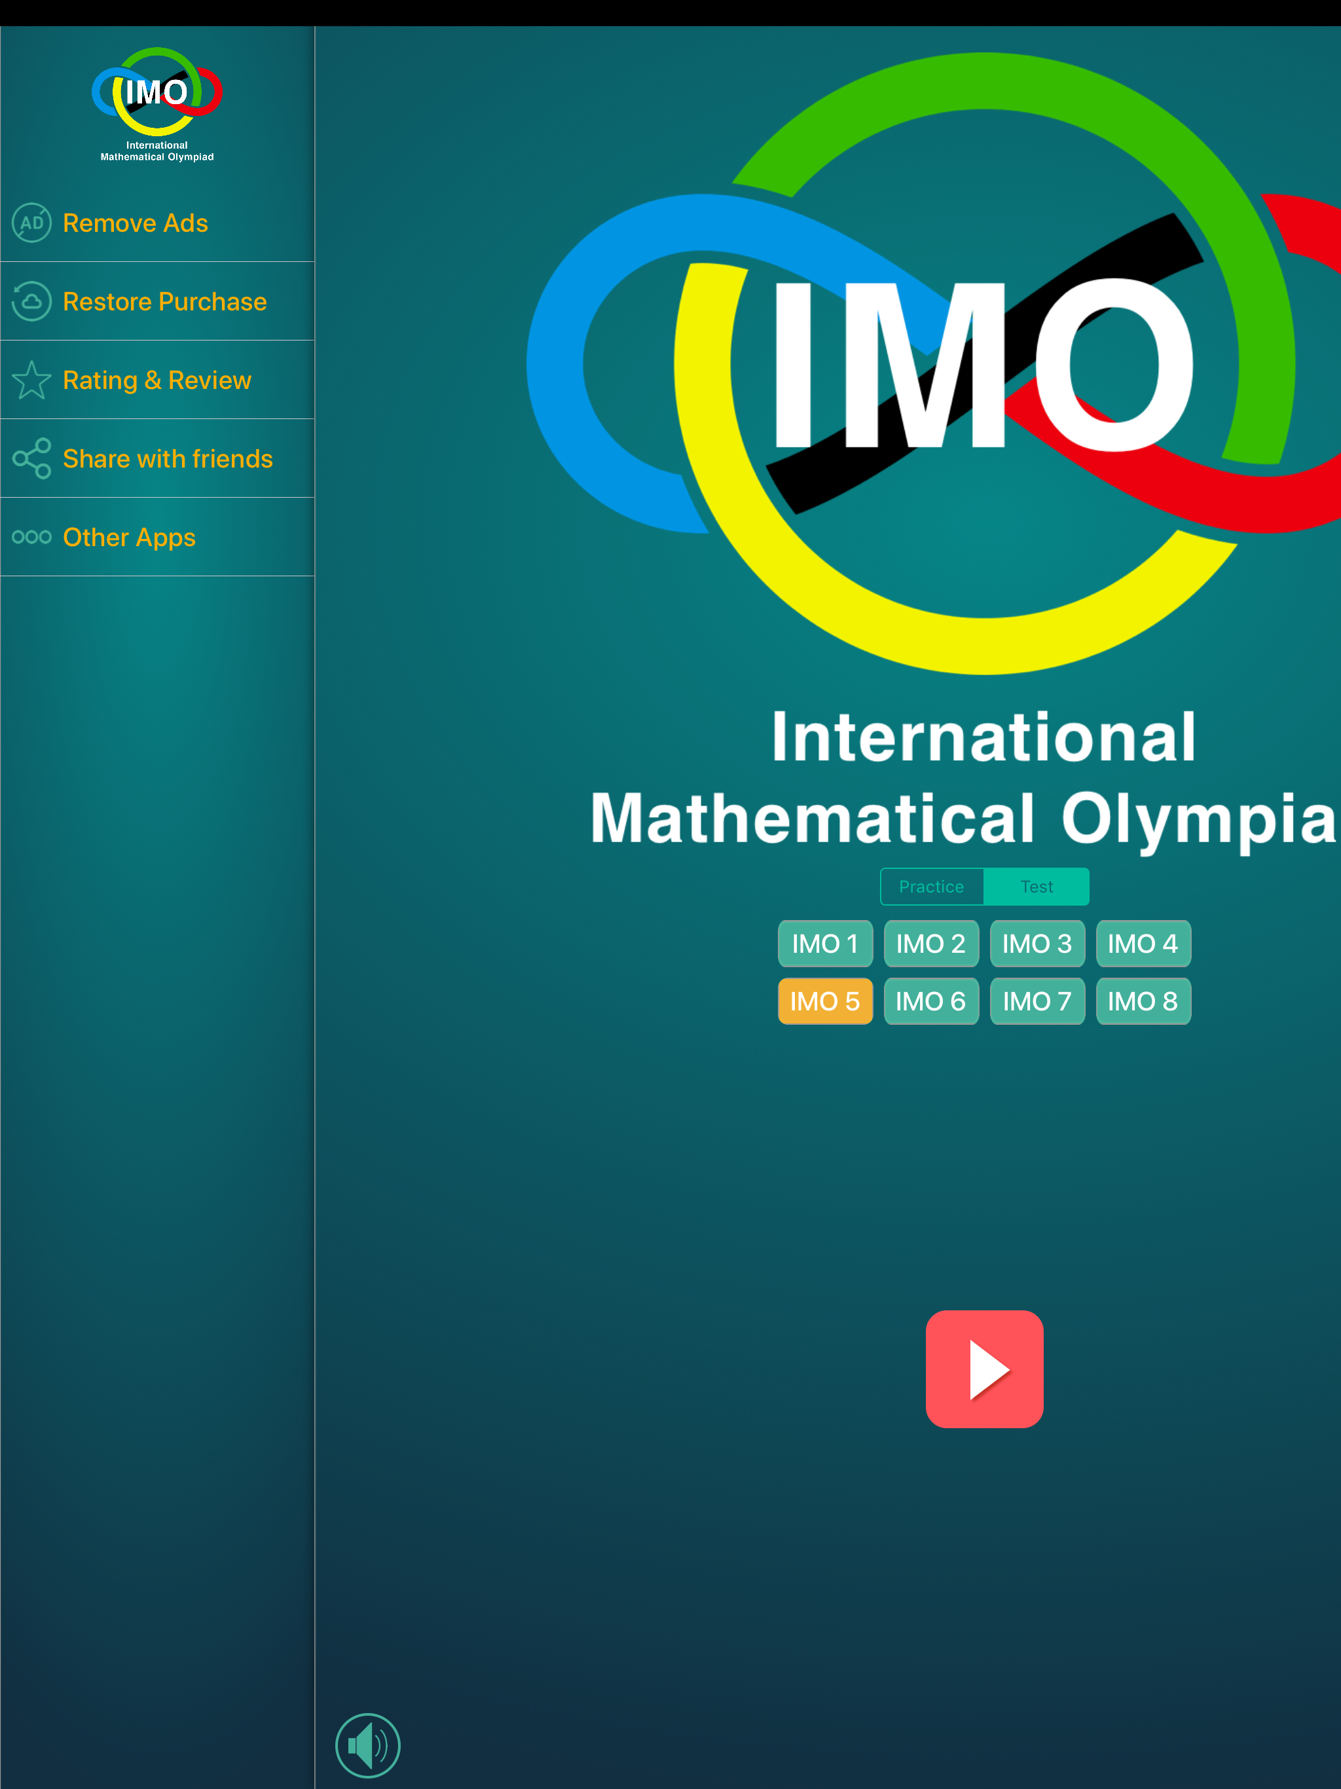This screenshot has width=1341, height=1789.
Task: Choose Share with friends option
Action: click(157, 458)
